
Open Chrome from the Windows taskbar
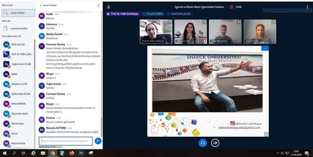(x=53, y=153)
